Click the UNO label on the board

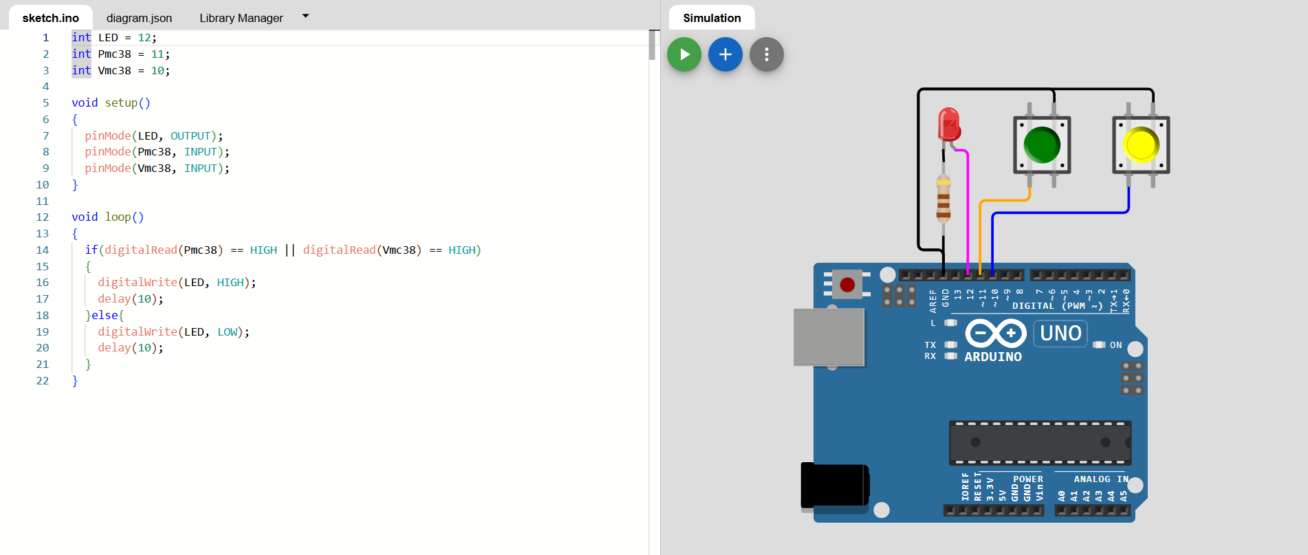tap(1060, 334)
